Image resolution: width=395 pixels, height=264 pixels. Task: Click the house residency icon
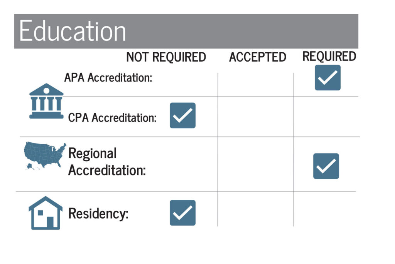pos(46,213)
